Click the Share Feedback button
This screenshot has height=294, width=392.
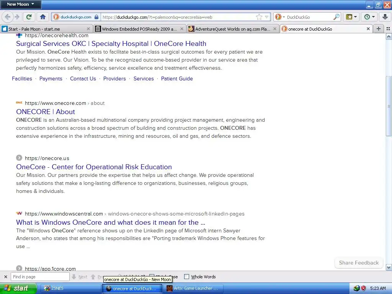tap(359, 263)
